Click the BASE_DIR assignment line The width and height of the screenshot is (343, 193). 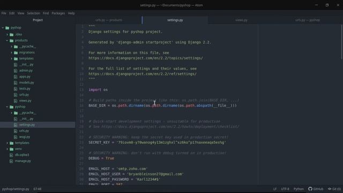pos(162,106)
